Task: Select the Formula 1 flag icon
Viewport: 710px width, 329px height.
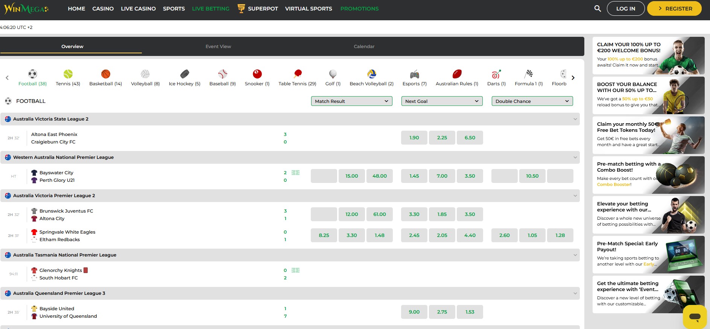Action: coord(529,74)
